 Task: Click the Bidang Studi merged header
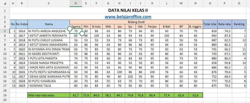click(136, 22)
